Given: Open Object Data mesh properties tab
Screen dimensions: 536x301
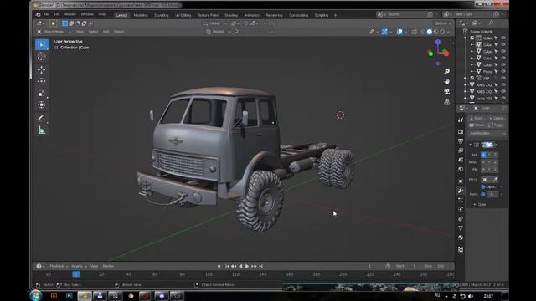Looking at the screenshot, I should point(461,228).
